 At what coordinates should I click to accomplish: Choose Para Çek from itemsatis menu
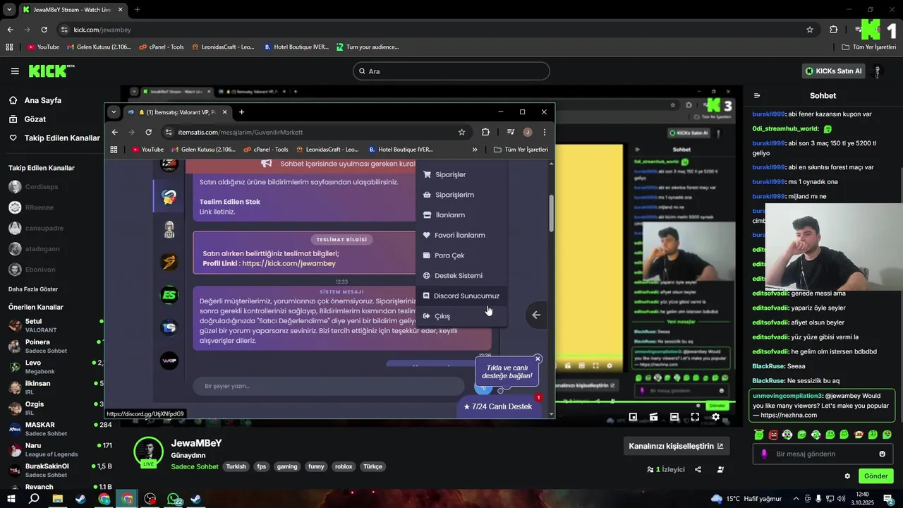(x=461, y=255)
